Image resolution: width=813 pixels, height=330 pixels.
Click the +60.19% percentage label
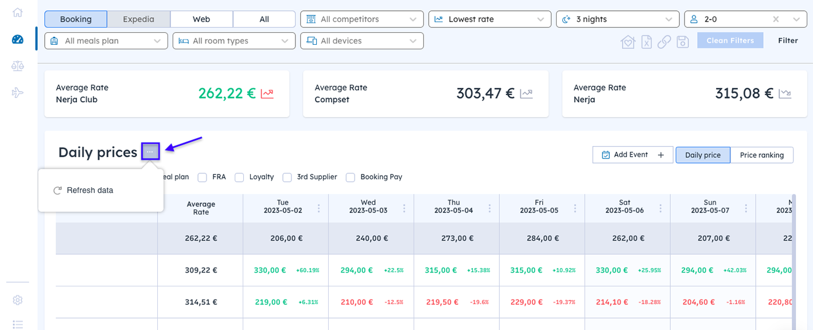[308, 270]
